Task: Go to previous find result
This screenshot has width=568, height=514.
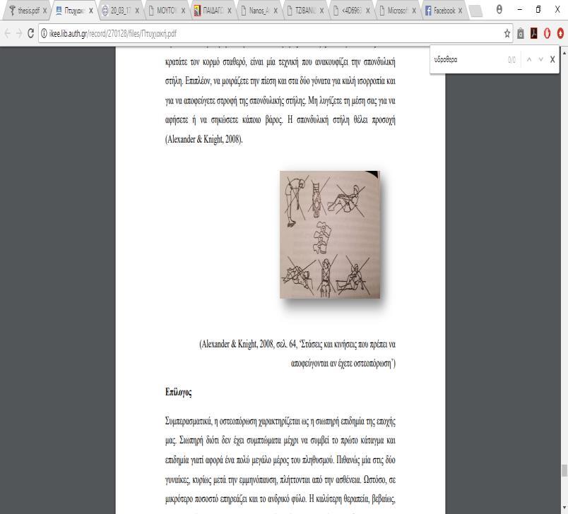Action: click(529, 60)
